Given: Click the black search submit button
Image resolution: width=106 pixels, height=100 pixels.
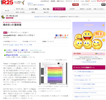Looking at the screenshot, I should (103, 4).
